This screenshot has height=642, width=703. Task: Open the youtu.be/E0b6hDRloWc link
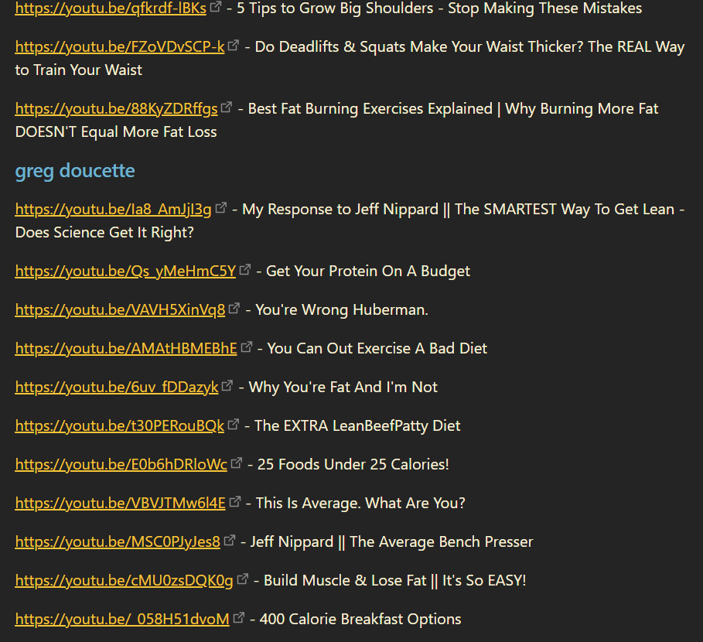(x=121, y=464)
